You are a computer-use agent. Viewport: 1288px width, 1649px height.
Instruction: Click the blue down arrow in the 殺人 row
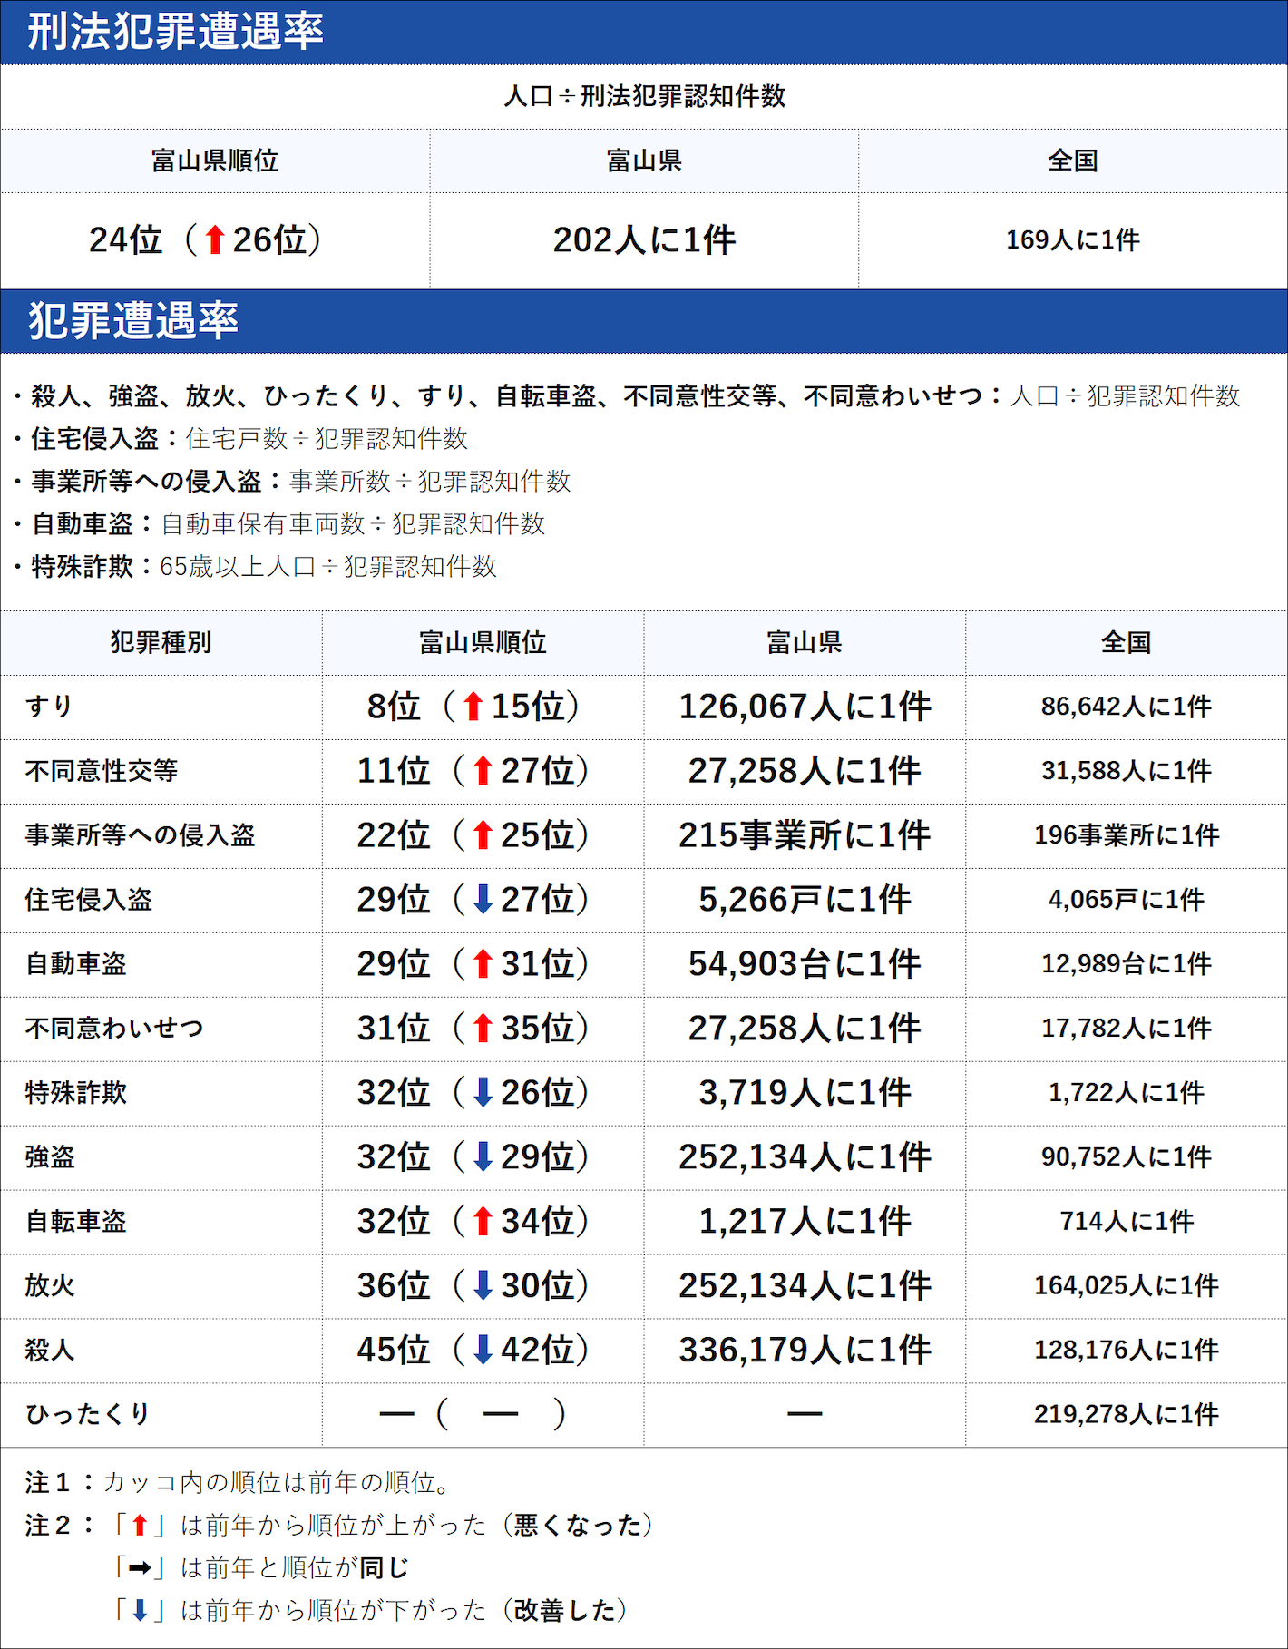(x=483, y=1351)
